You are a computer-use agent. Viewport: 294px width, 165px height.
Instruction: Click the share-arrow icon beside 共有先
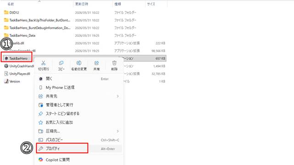pyautogui.click(x=41, y=96)
